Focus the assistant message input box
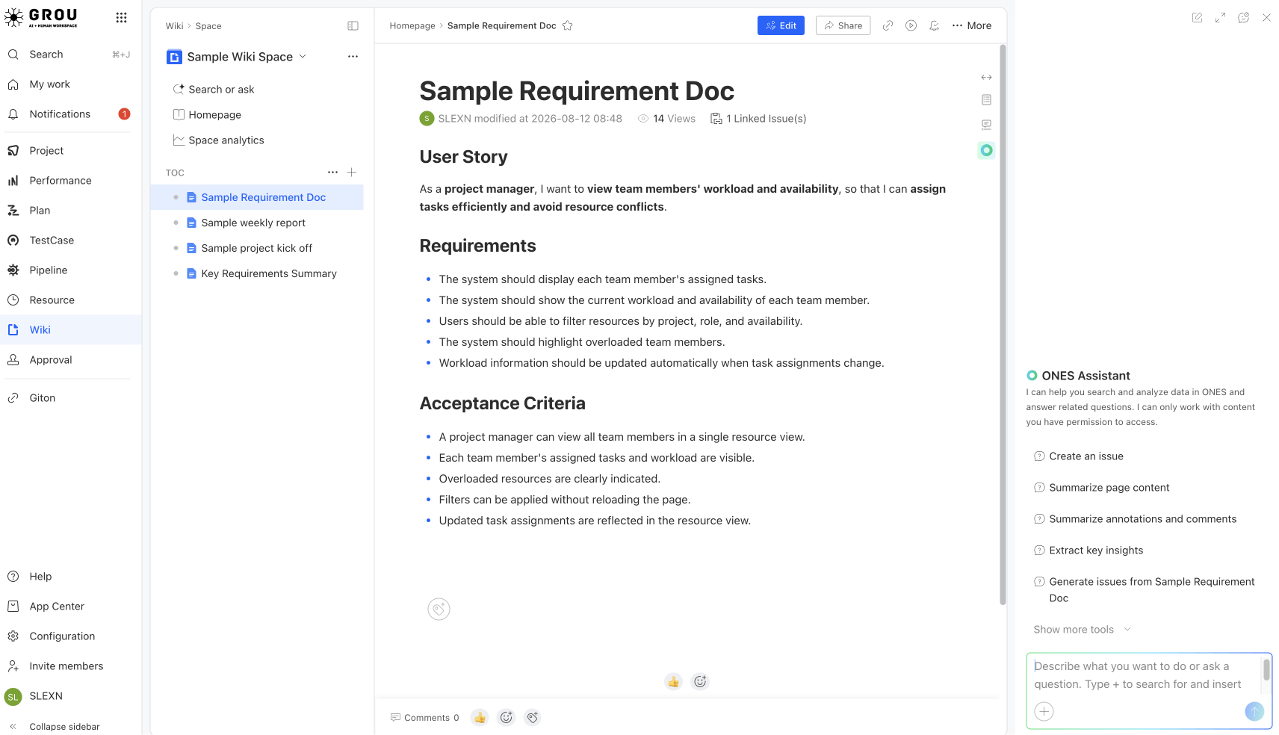Viewport: 1279px width, 735px height. click(x=1143, y=675)
